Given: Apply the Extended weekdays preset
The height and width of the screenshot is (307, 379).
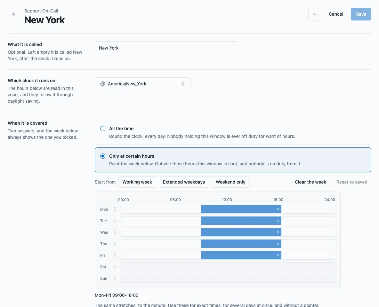Looking at the screenshot, I should tap(184, 182).
